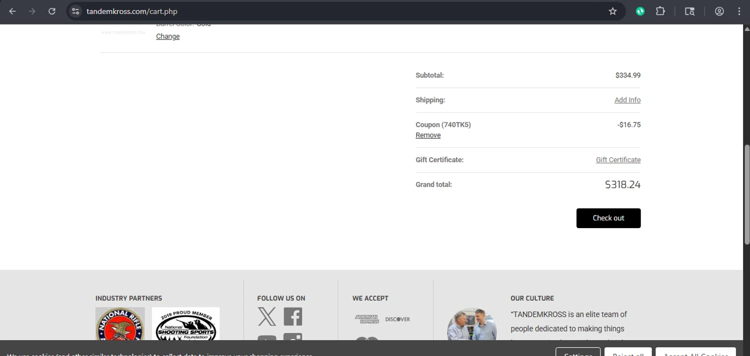Open the Chrome three-dot menu
Image resolution: width=750 pixels, height=356 pixels.
(739, 11)
